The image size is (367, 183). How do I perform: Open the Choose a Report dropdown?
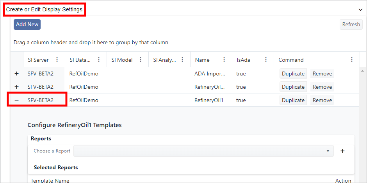click(x=203, y=151)
